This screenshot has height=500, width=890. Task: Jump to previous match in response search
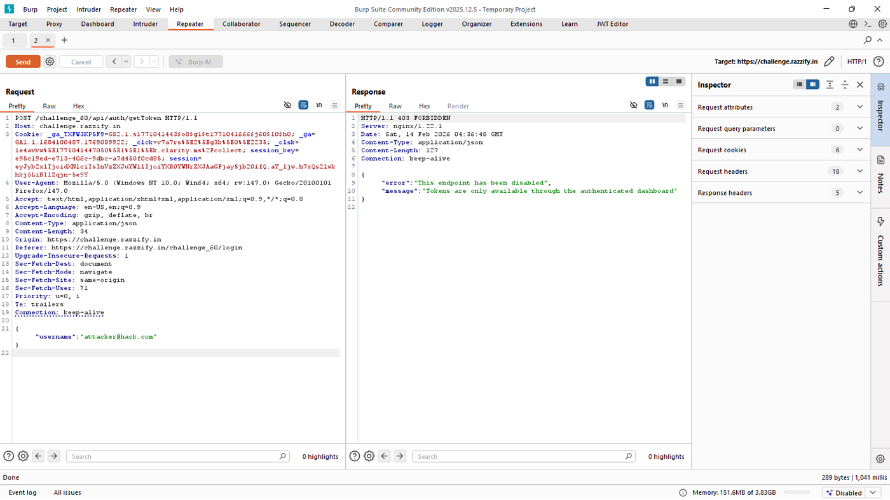[x=385, y=456]
